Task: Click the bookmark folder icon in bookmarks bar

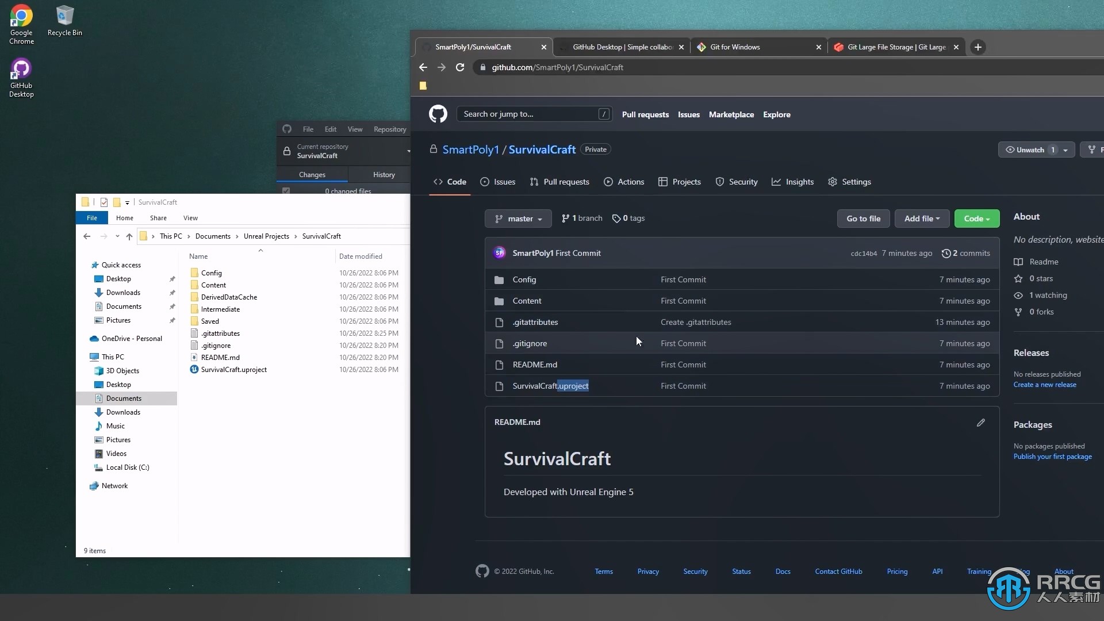Action: coord(423,86)
